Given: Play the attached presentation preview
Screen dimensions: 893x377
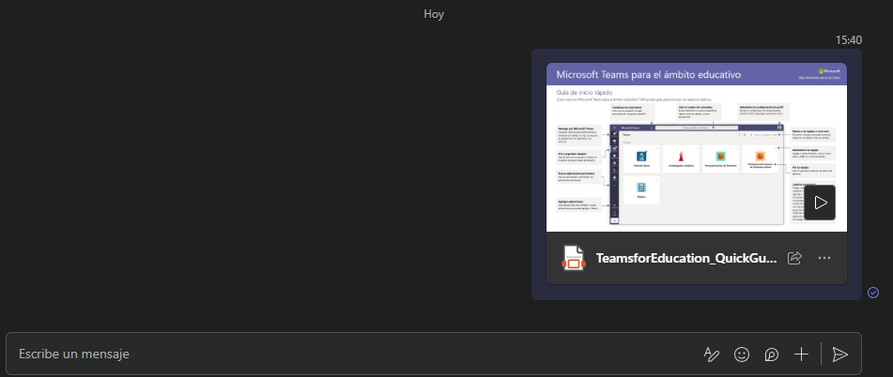Looking at the screenshot, I should point(820,202).
